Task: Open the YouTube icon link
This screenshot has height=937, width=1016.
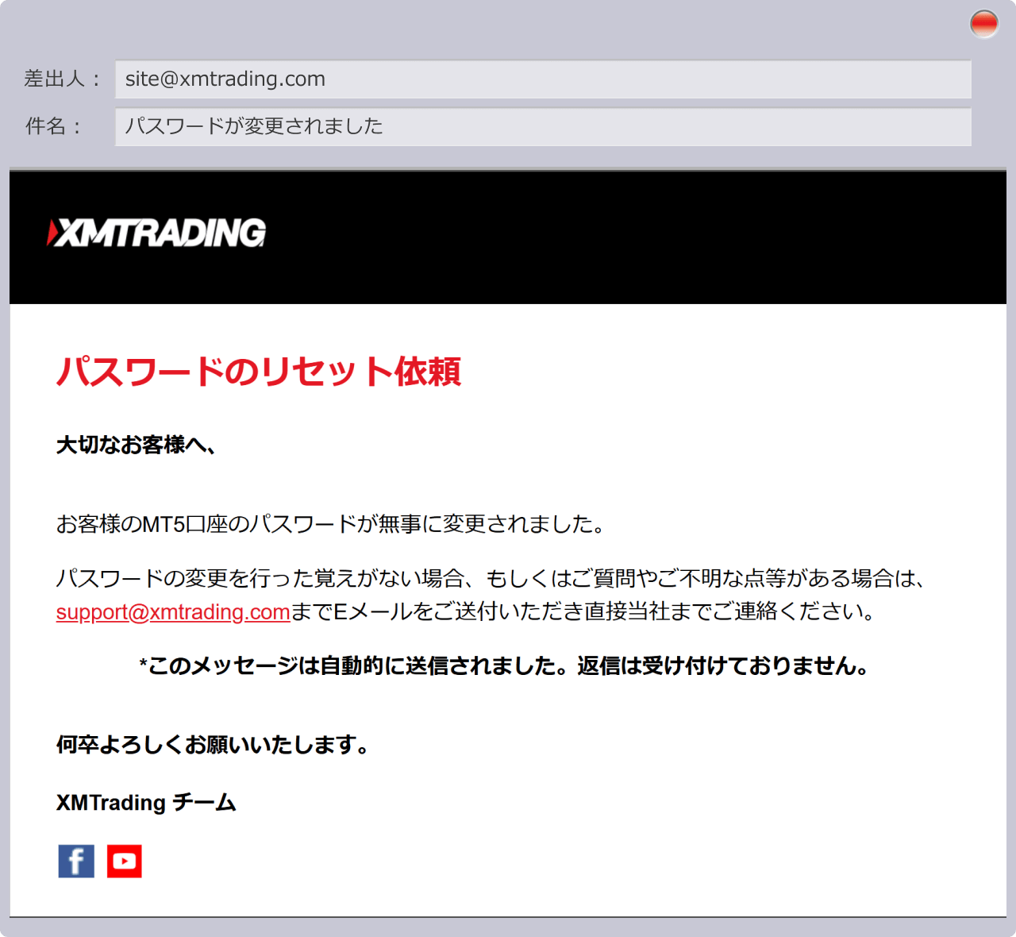Action: click(125, 861)
